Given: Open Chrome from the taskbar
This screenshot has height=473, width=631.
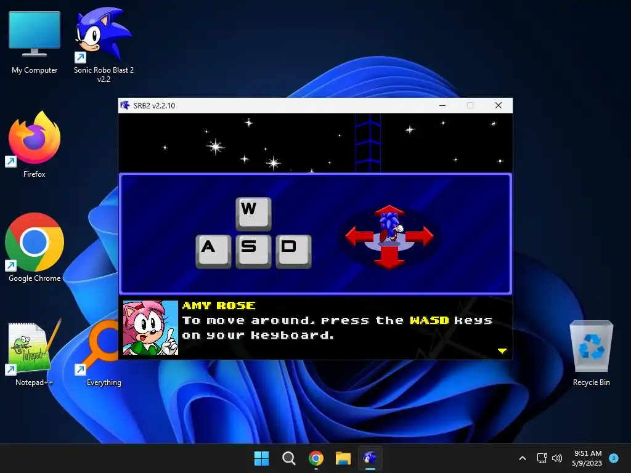Looking at the screenshot, I should tap(316, 458).
